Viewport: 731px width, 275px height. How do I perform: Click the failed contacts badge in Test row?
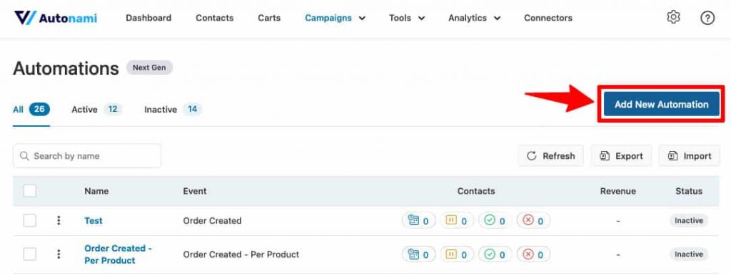pyautogui.click(x=533, y=221)
